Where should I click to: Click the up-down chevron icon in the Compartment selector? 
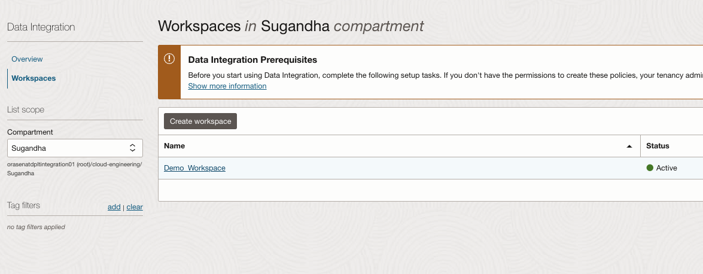click(x=133, y=148)
